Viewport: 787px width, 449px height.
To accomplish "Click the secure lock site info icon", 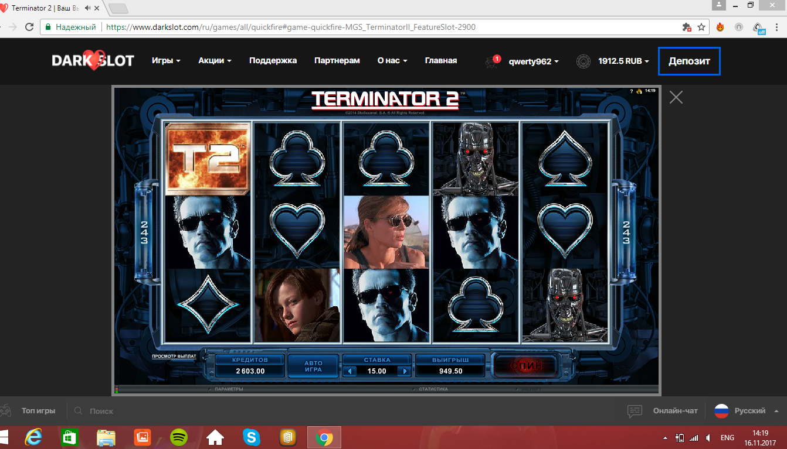I will tap(48, 27).
